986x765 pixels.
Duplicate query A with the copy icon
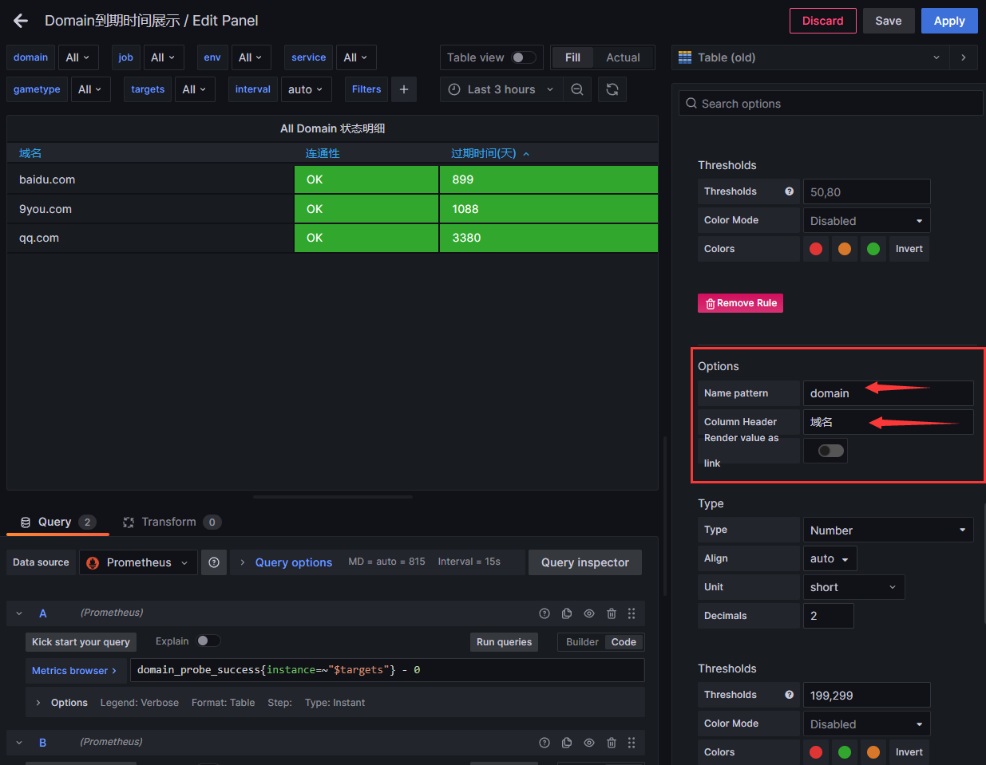pyautogui.click(x=567, y=613)
